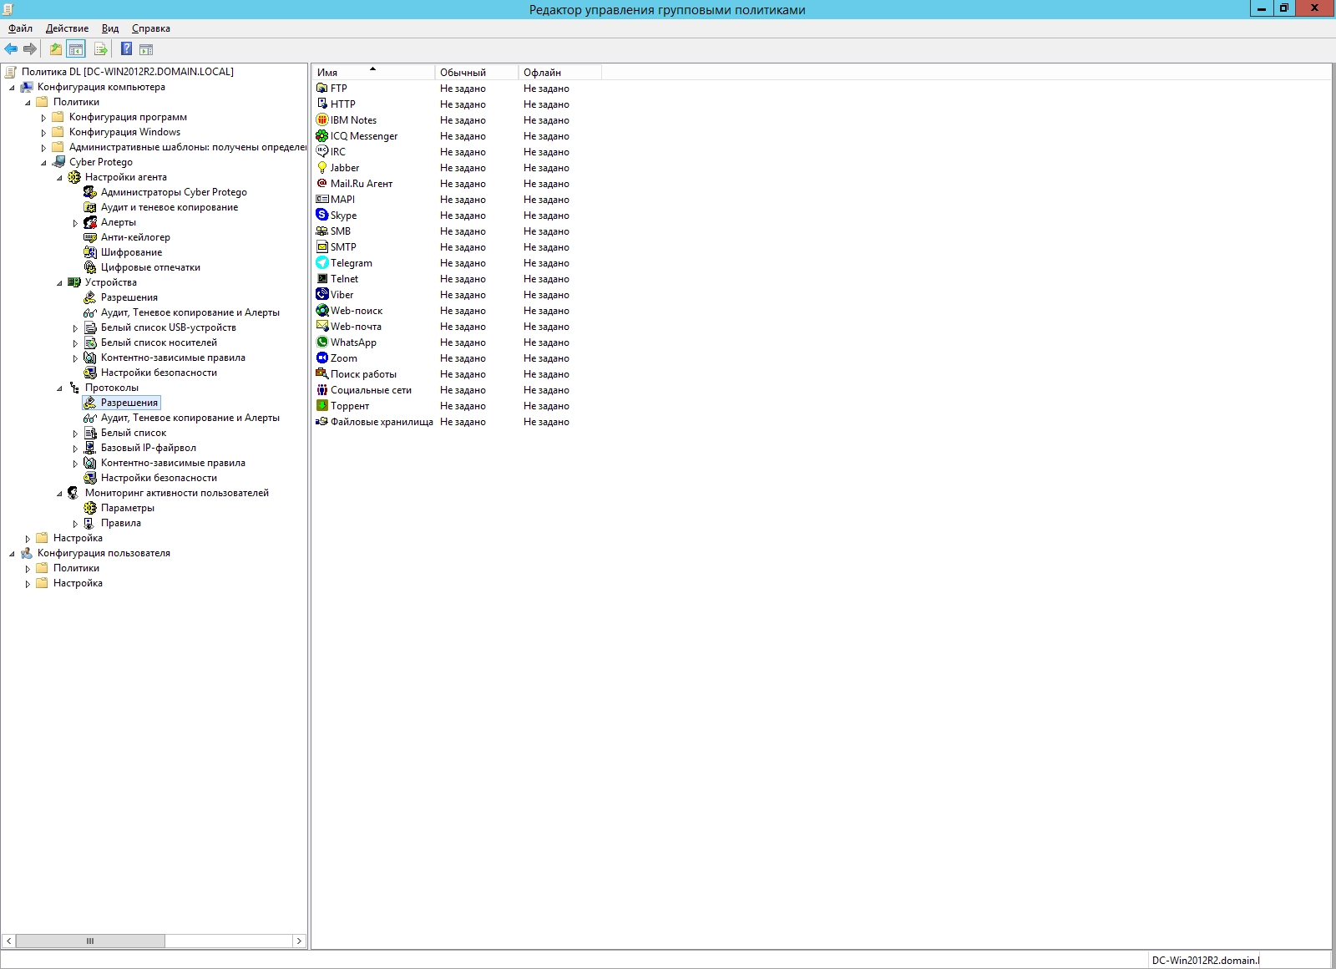Click the Back arrow toolbar icon

coord(11,49)
